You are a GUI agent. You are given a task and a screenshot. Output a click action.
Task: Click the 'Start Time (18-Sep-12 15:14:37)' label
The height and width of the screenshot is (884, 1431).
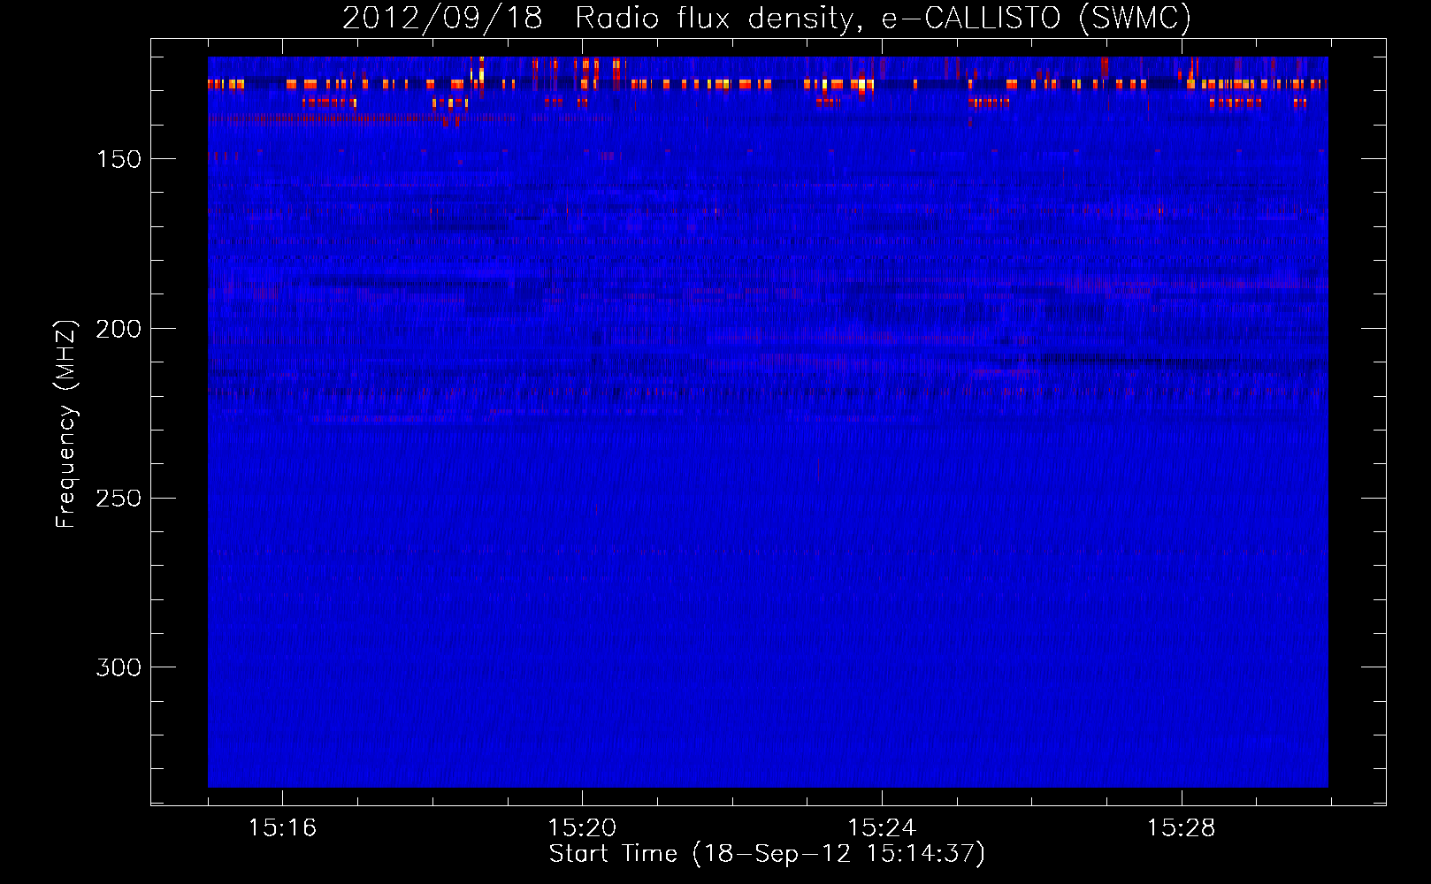coord(767,854)
